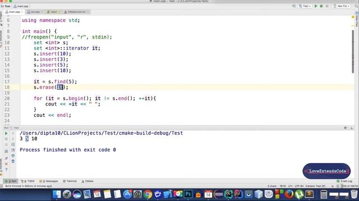359x201 pixels.
Task: Open Finder from the dock
Action: (57, 194)
